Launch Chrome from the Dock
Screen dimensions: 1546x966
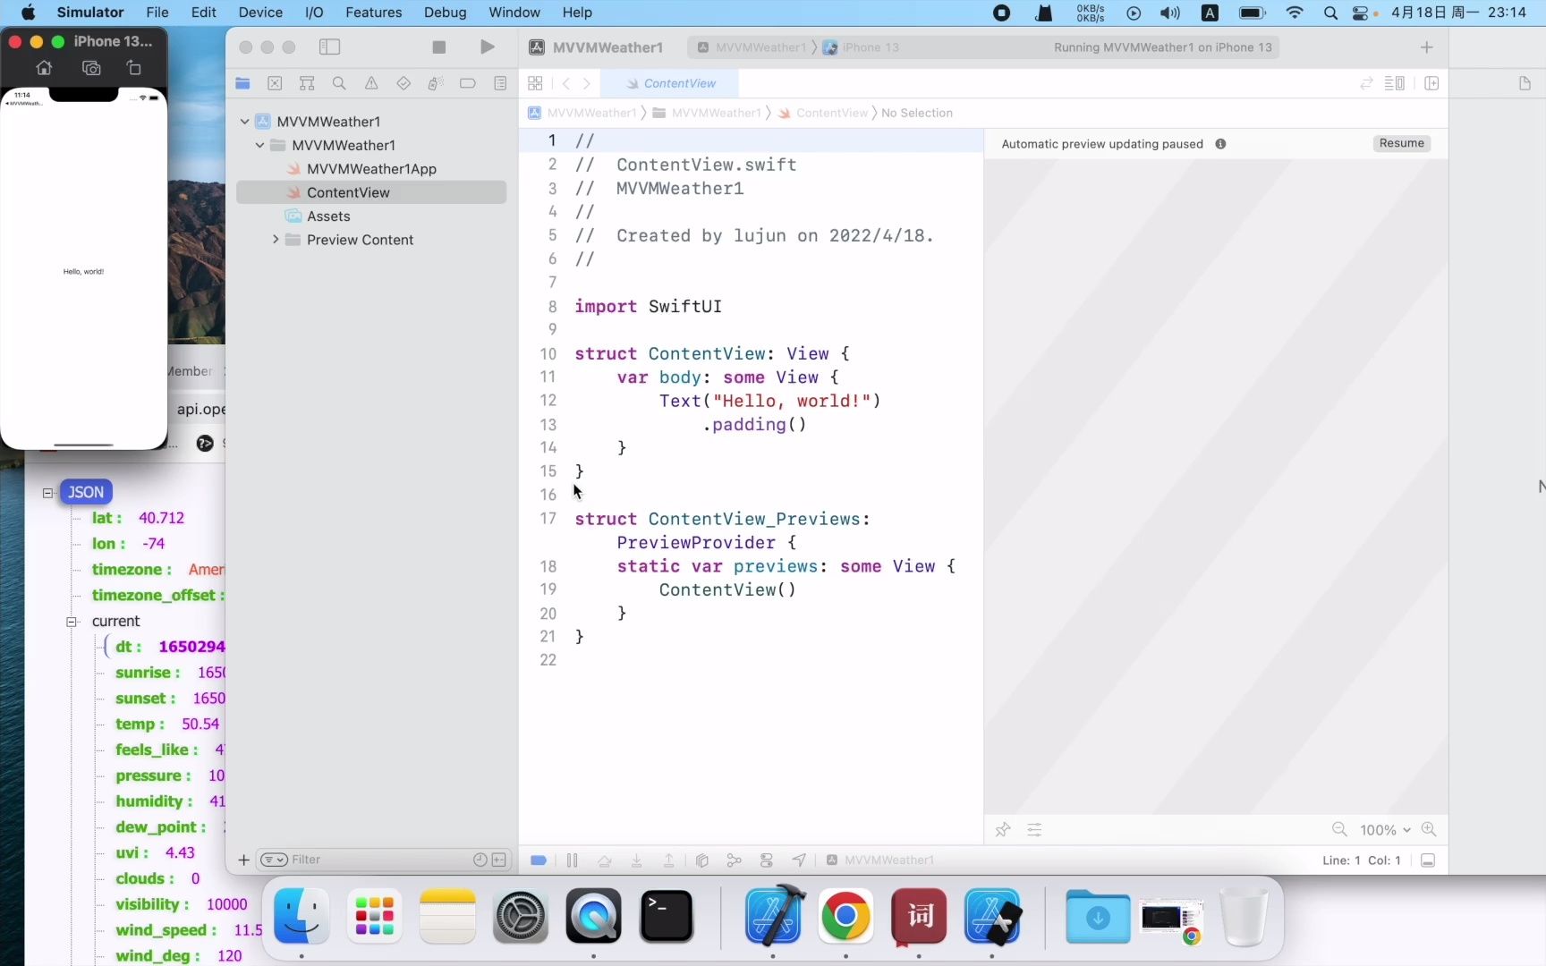tap(845, 916)
